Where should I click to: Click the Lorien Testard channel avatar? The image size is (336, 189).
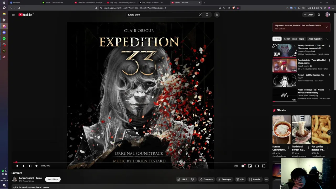[x=14, y=179]
